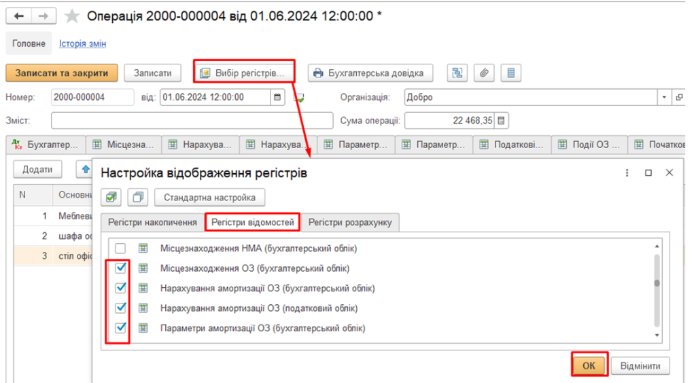696x383 pixels.
Task: Click the uncheck-all registers icon in dialog
Action: [139, 198]
